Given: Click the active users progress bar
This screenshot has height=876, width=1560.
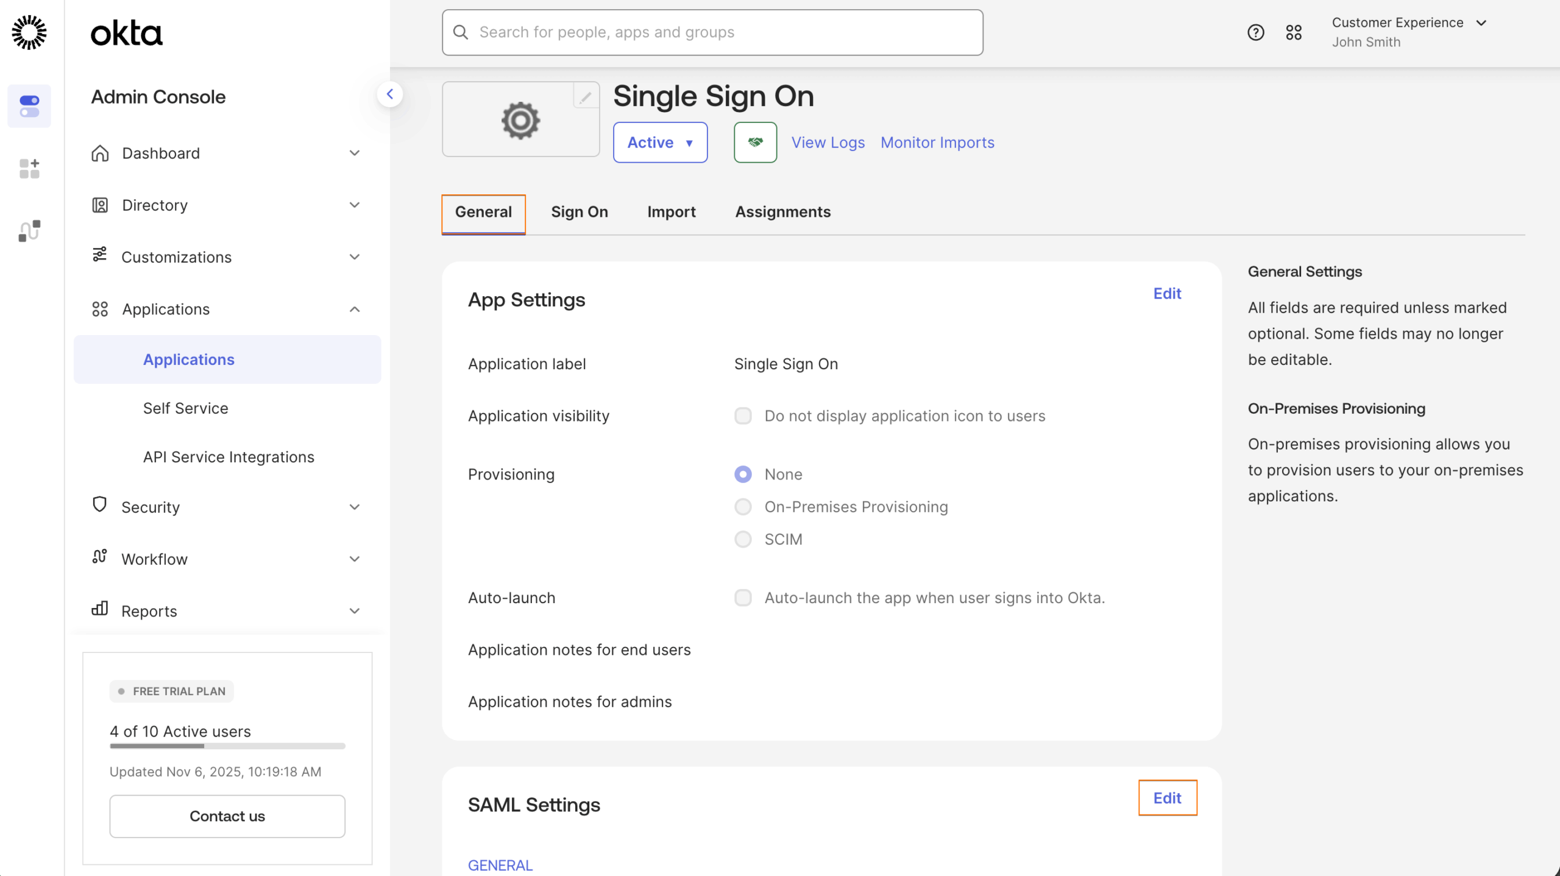Looking at the screenshot, I should [x=227, y=746].
